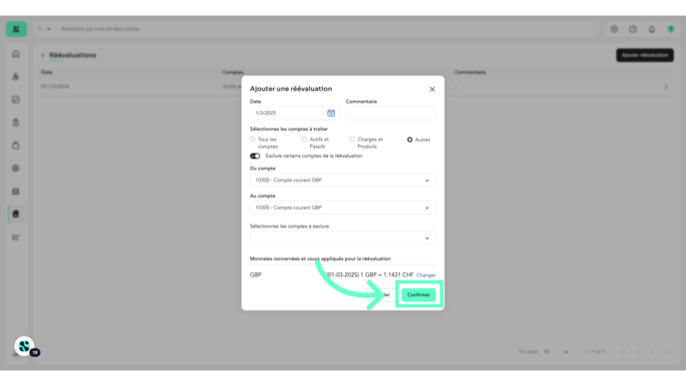The image size is (686, 386).
Task: Open the three-dot menu for row 01/12/2024
Action: [x=666, y=87]
